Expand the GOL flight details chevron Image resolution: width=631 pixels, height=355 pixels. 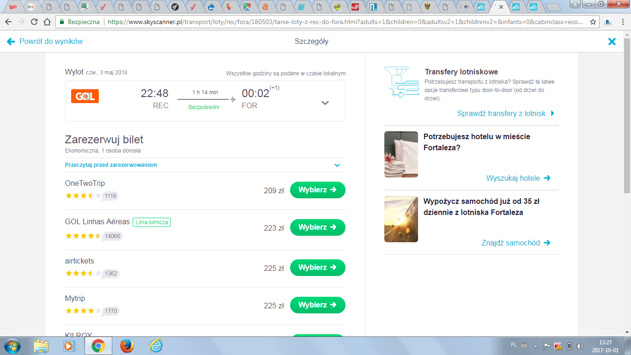(325, 103)
